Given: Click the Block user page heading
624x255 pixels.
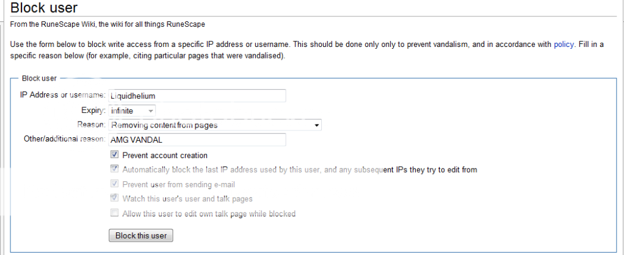Looking at the screenshot, I should tap(43, 9).
